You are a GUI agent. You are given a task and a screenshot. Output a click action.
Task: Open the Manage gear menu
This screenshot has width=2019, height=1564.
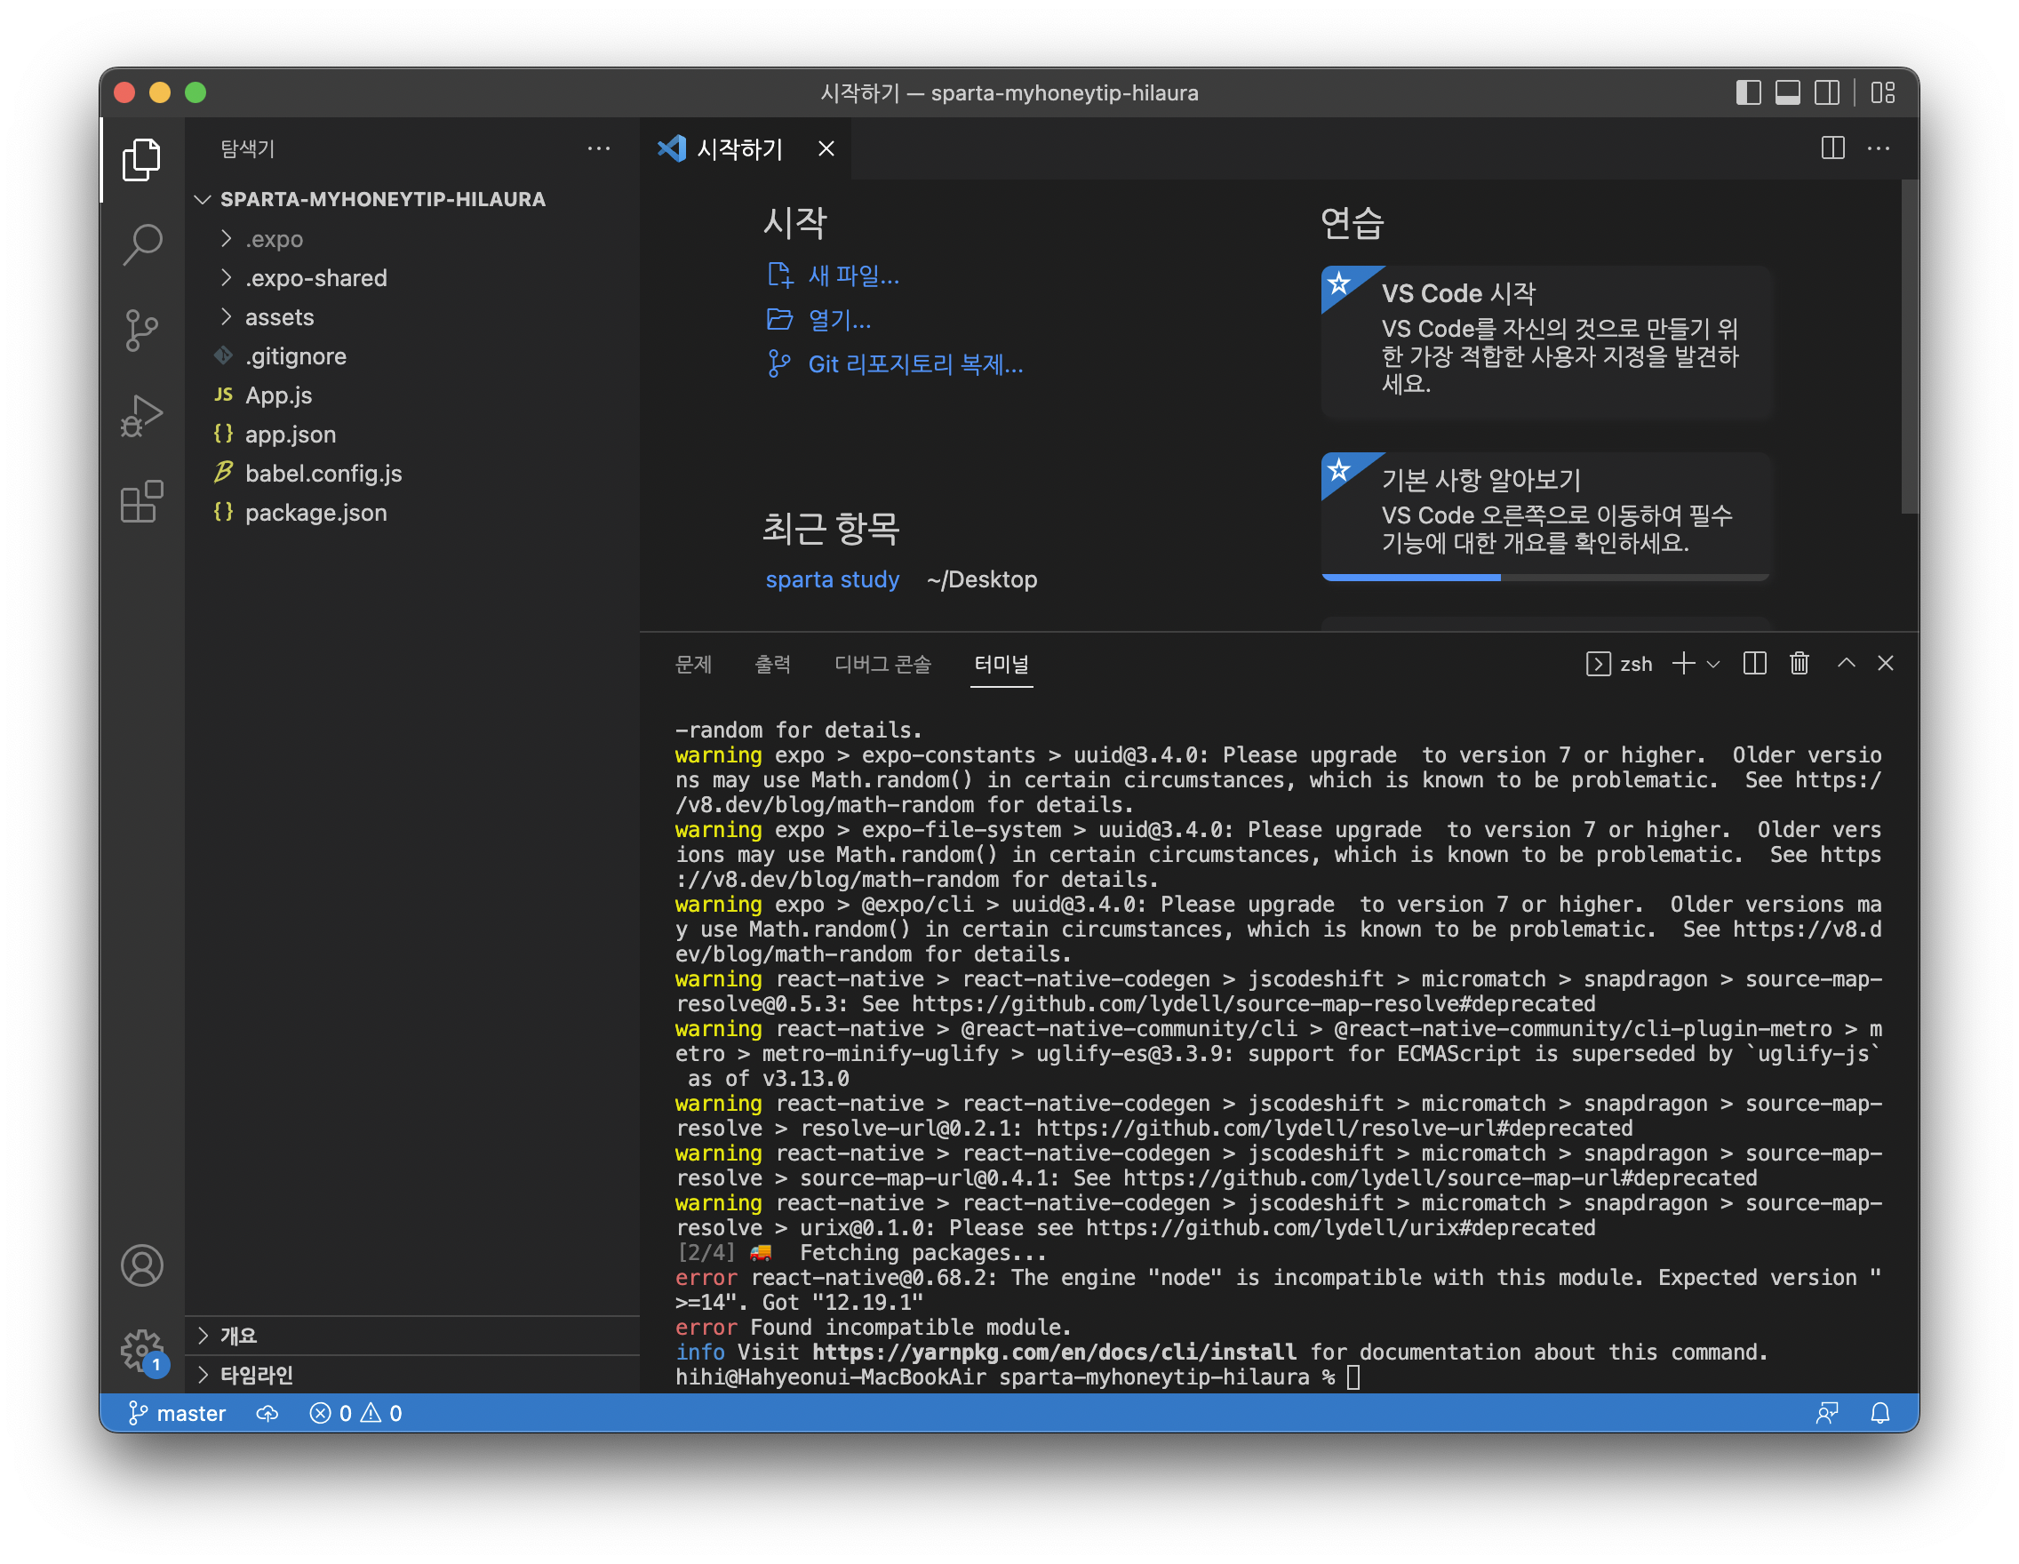[x=141, y=1351]
